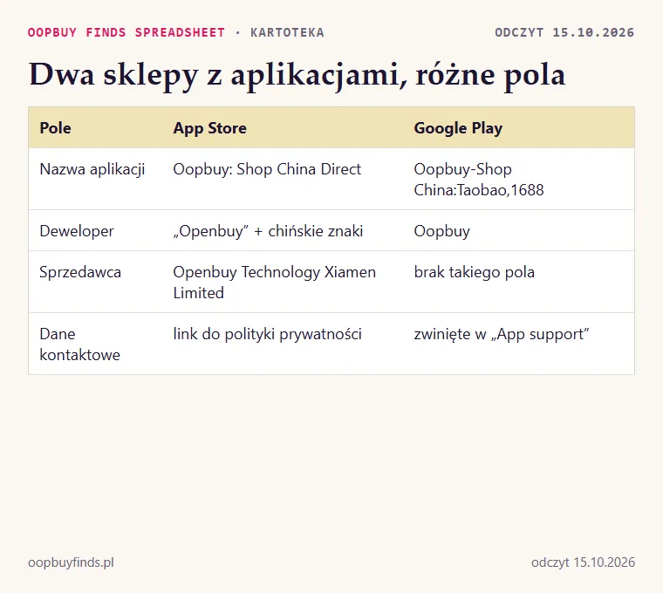Select the 'Oopbuy-Shop China:Taobao,1688' cell
The width and height of the screenshot is (663, 593).
coord(479,180)
